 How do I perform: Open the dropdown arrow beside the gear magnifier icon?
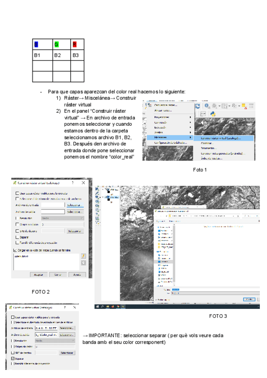219,106
